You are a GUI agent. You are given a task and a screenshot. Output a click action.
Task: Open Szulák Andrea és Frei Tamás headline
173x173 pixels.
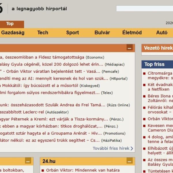(x=53, y=105)
